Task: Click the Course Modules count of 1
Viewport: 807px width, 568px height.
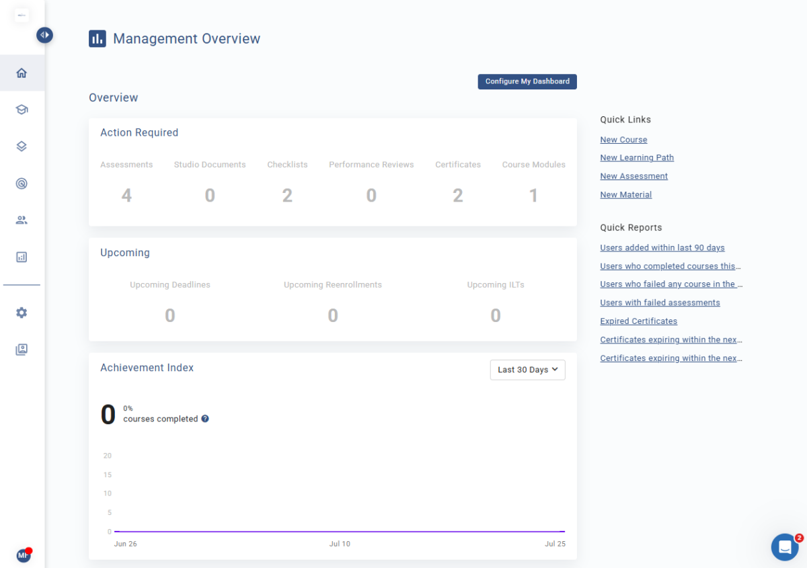Action: click(533, 196)
